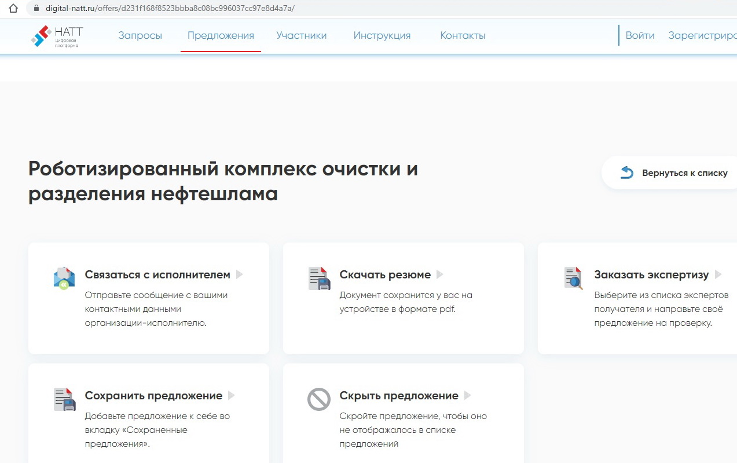
Task: Open the Предложения menu item
Action: pyautogui.click(x=221, y=35)
